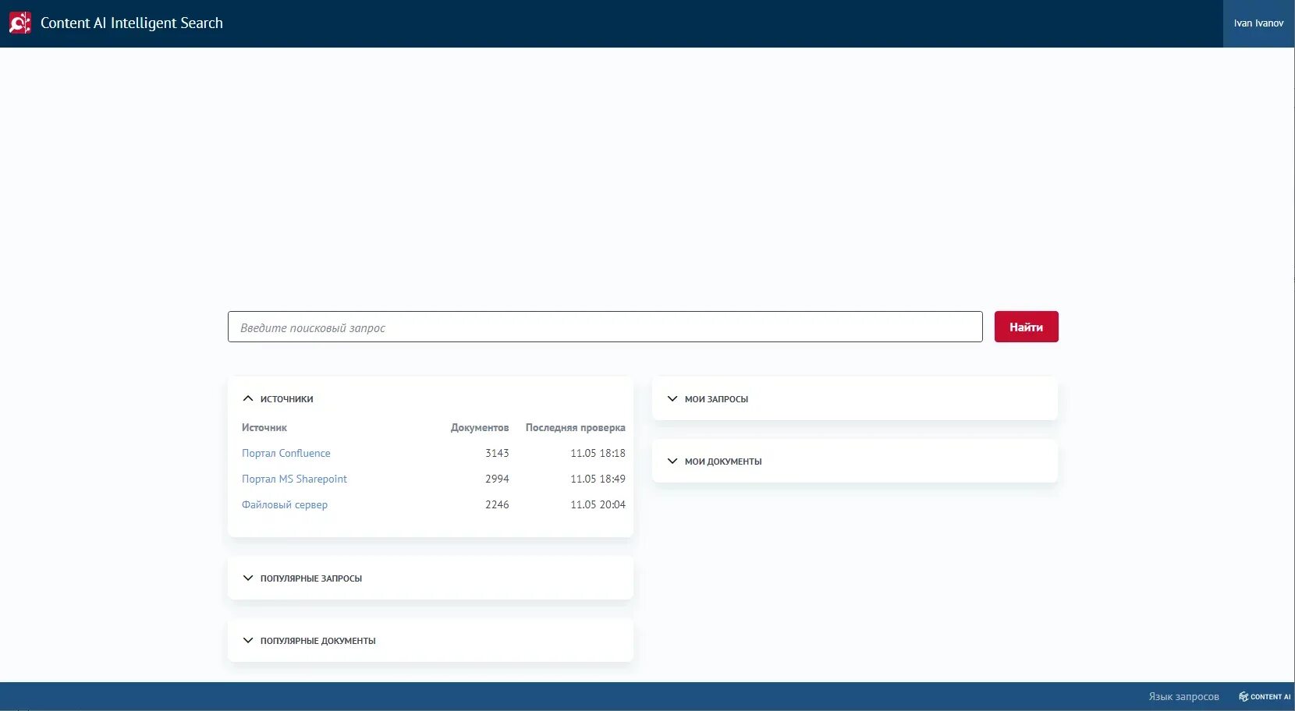This screenshot has width=1295, height=711.
Task: Click the Последняя проверка column header
Action: pos(576,427)
